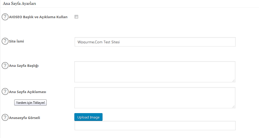Click the help icon beside AIOSEO Başlık ve Açıklama Kullan
Screen dimensions: 259x138
[x=5, y=17]
